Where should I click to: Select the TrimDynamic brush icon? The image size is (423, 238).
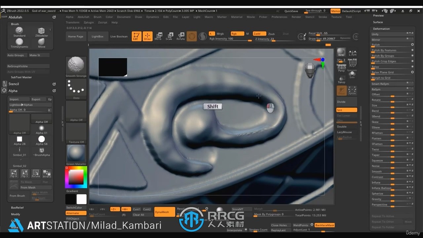click(19, 43)
